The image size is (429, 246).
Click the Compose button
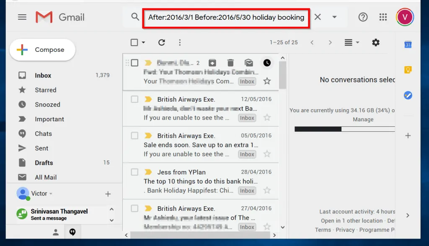[x=42, y=49]
